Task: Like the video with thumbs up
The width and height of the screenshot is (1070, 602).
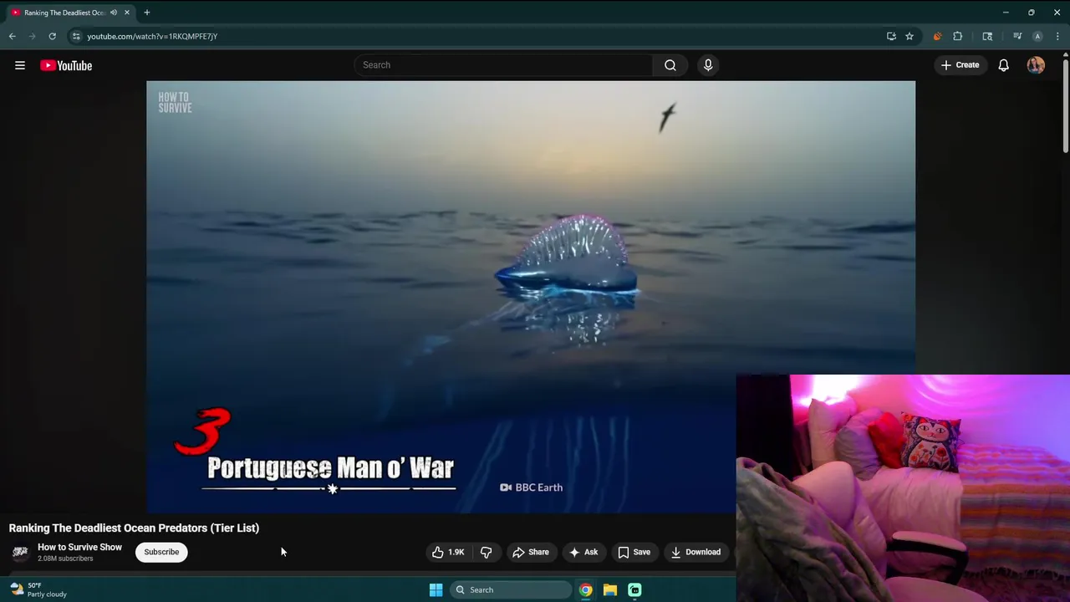Action: [x=448, y=552]
